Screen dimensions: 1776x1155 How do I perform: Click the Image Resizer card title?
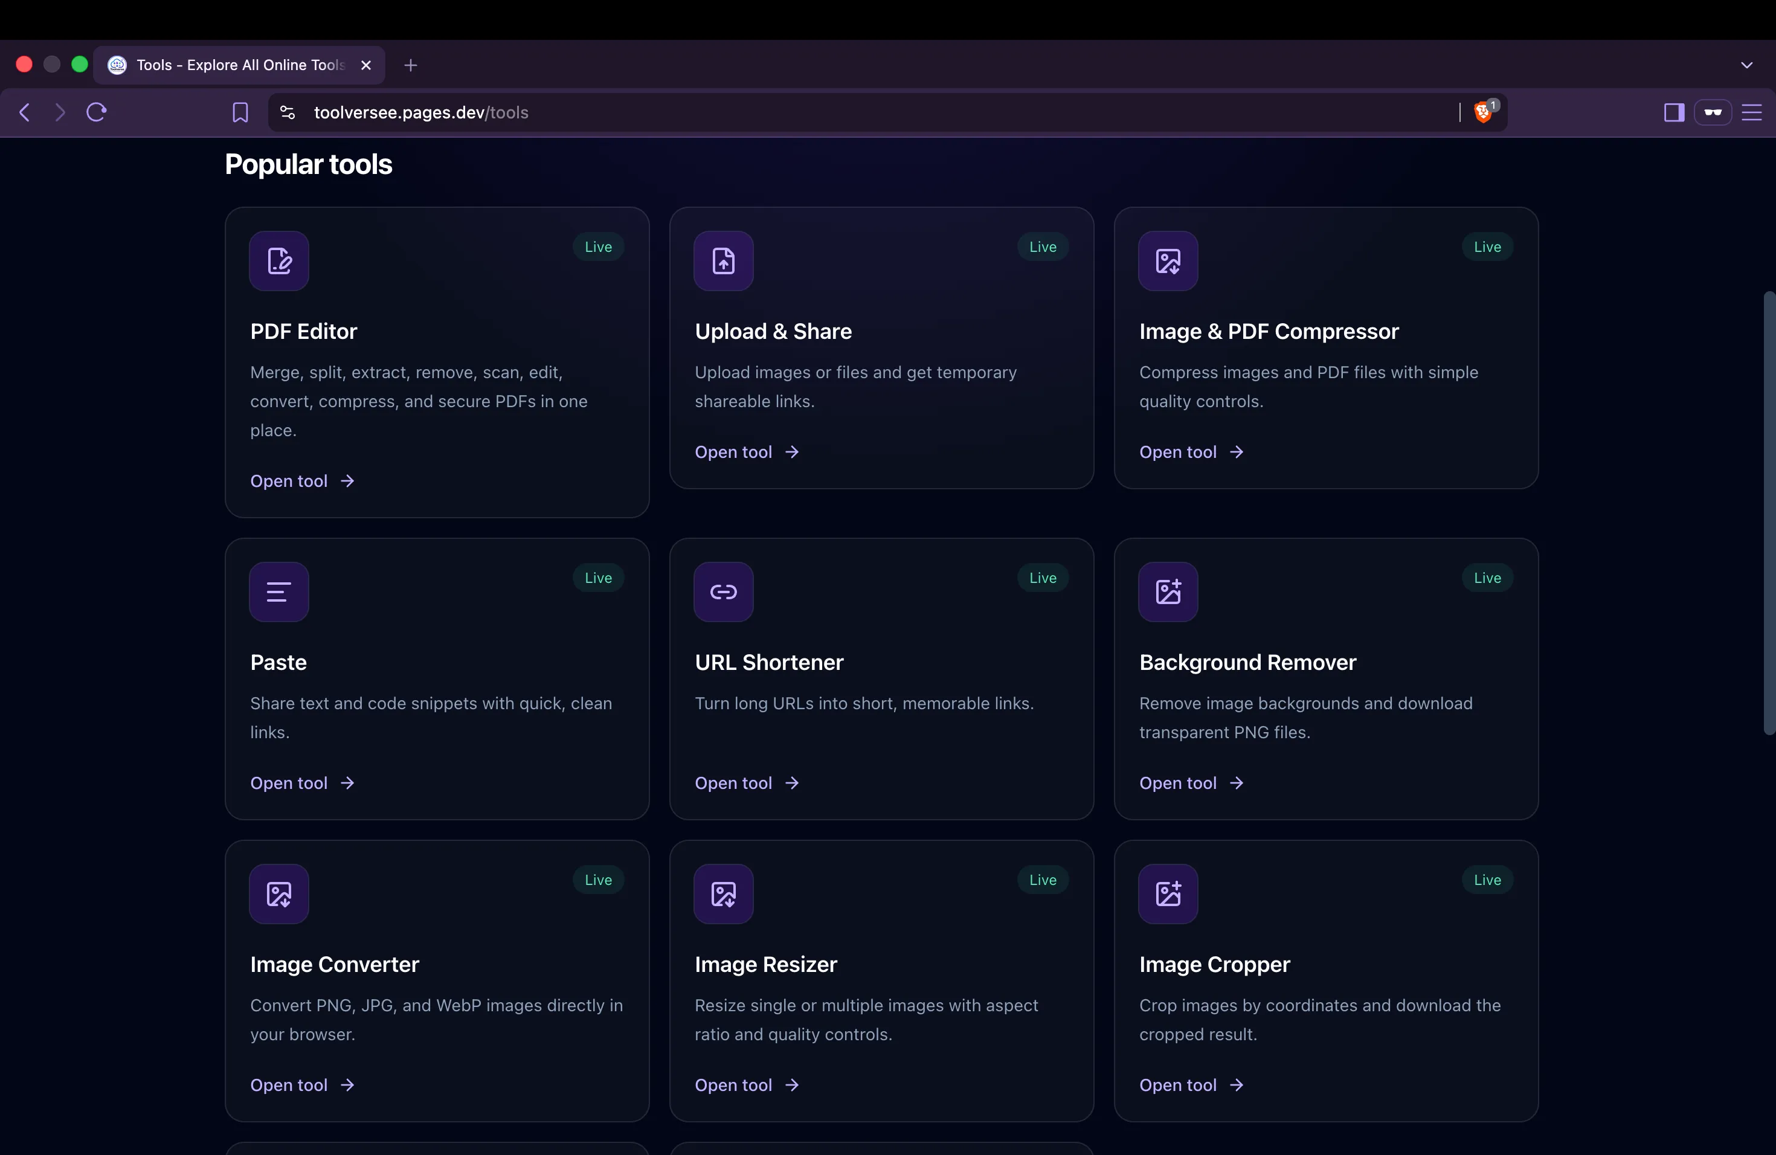[765, 965]
